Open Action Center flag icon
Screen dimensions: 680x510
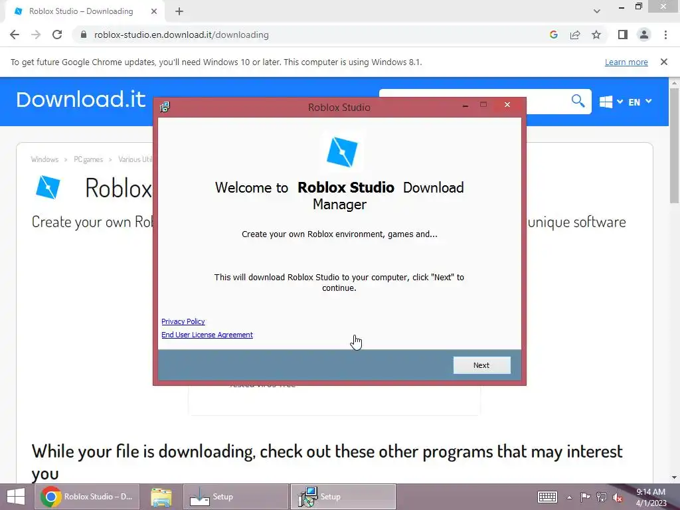[x=585, y=497]
